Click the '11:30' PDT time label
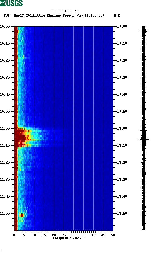 (5, 180)
